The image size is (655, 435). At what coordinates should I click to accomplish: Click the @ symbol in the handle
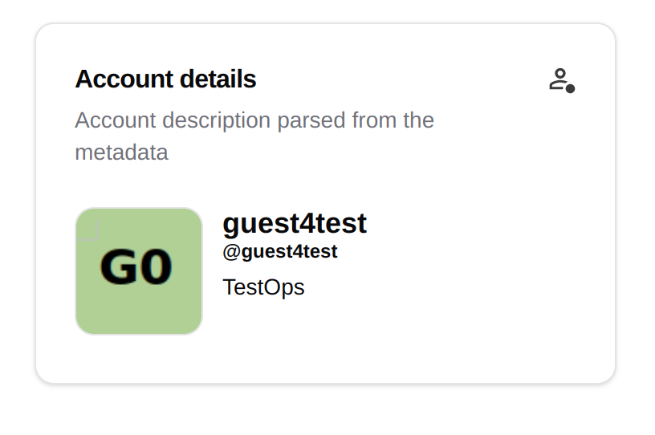click(x=232, y=252)
